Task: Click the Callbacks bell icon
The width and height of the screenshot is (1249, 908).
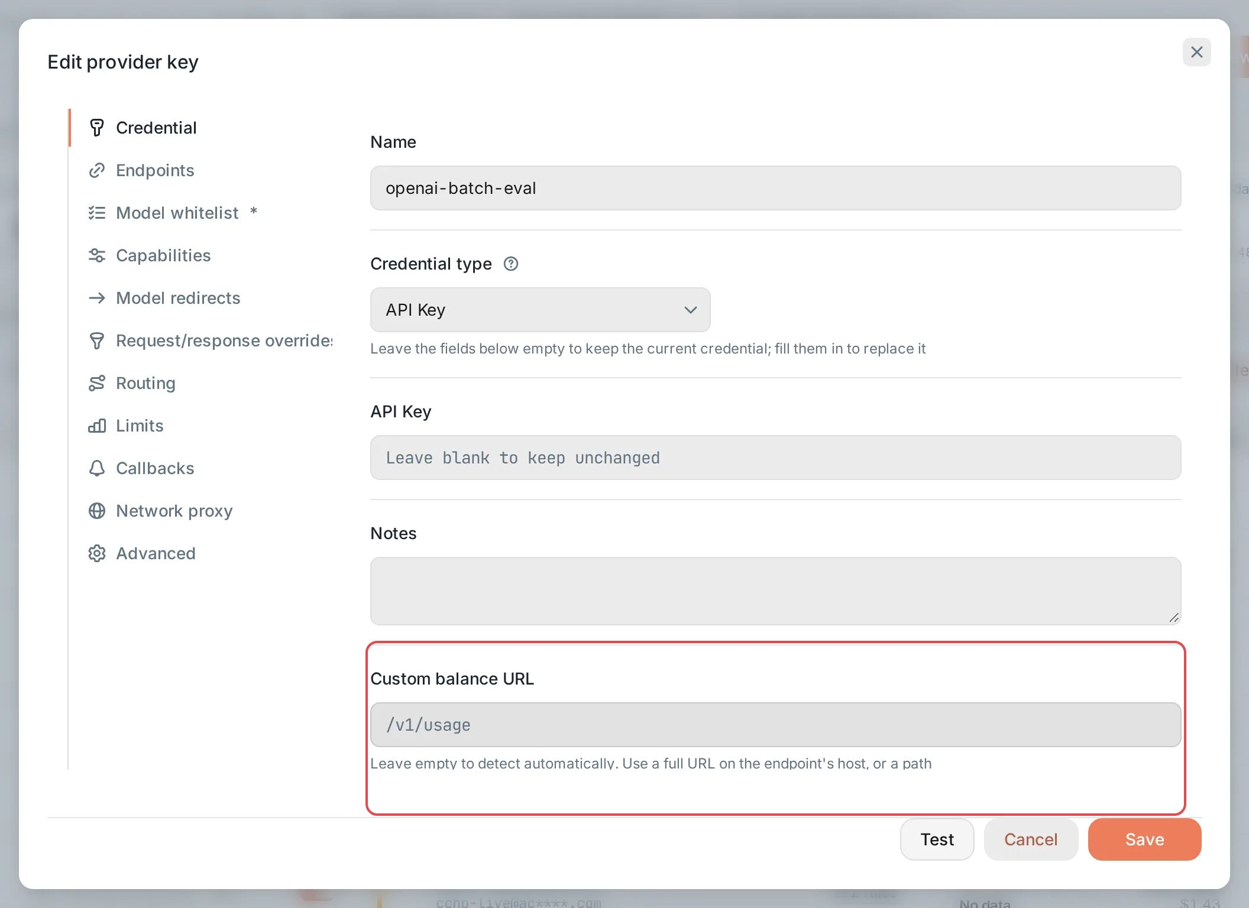Action: coord(97,468)
